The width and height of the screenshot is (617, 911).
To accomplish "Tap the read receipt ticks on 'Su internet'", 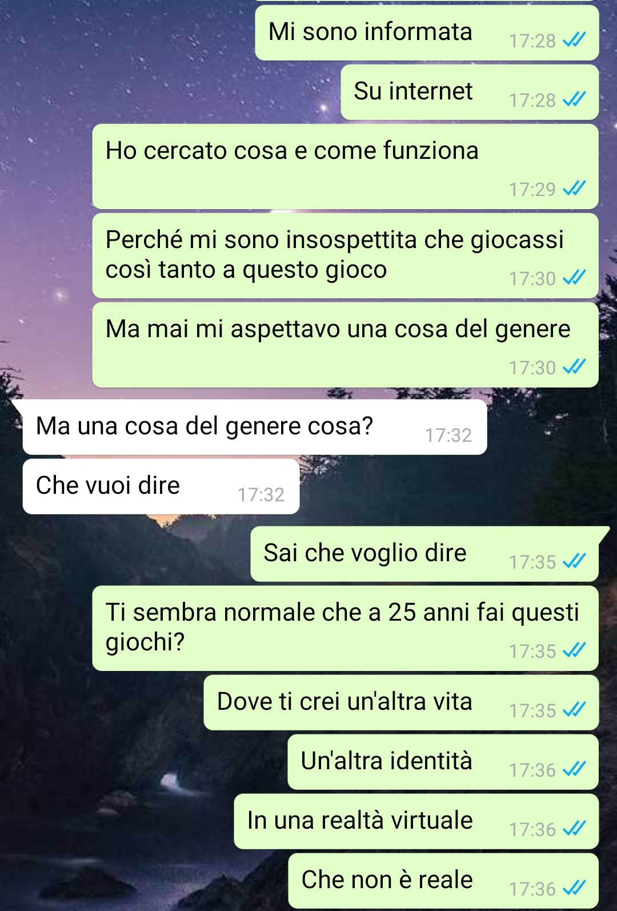I will [x=574, y=99].
